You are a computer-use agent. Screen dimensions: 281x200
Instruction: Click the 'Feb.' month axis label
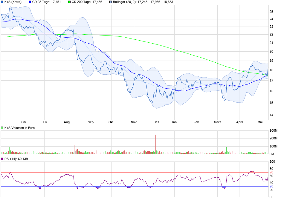coord(197,122)
